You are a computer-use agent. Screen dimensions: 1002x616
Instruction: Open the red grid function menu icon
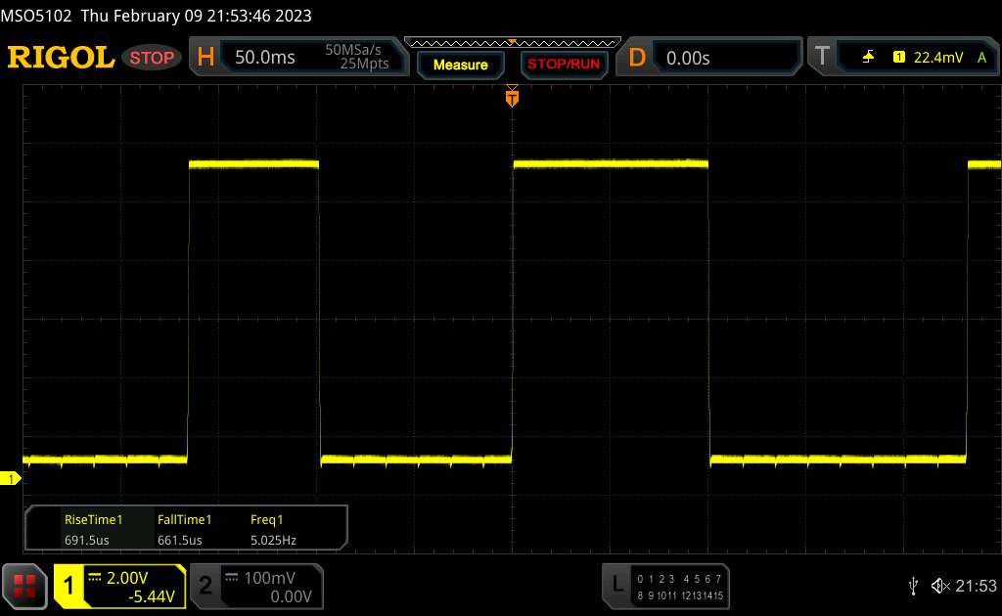24,586
